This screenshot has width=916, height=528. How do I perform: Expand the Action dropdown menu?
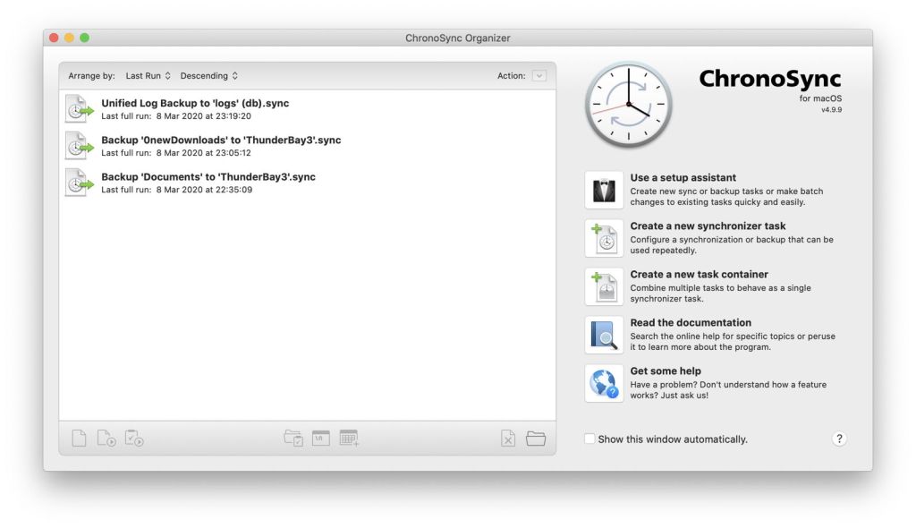[x=539, y=76]
